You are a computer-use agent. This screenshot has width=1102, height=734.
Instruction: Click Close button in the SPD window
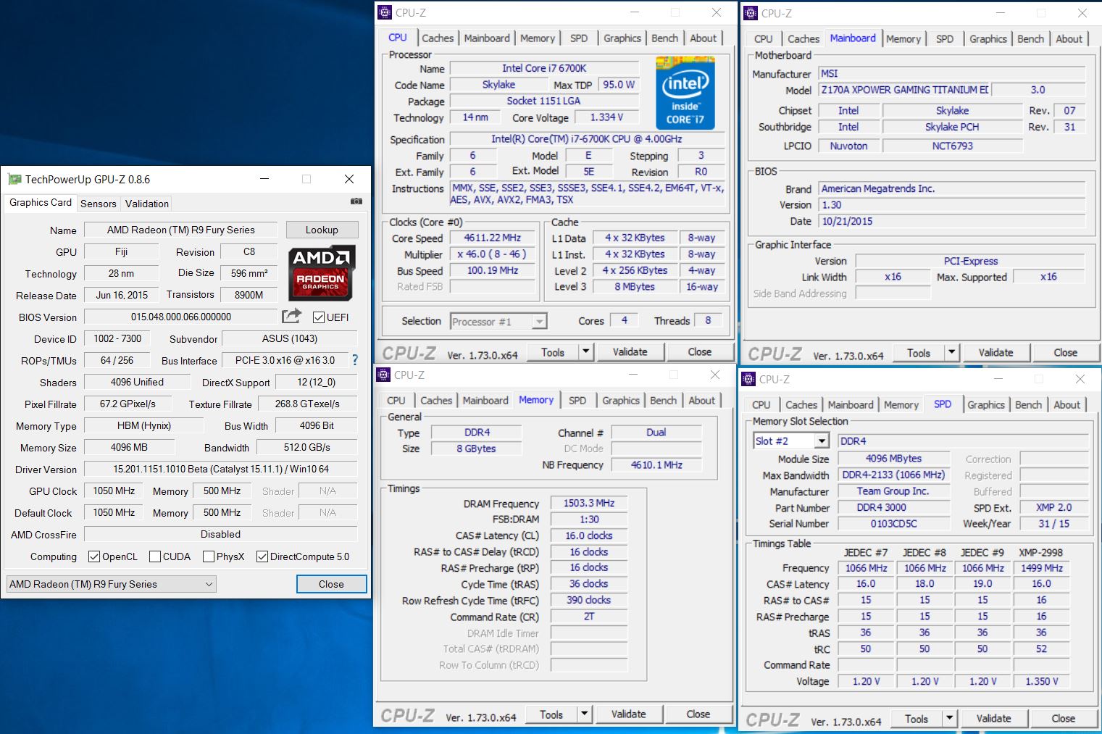(1064, 719)
